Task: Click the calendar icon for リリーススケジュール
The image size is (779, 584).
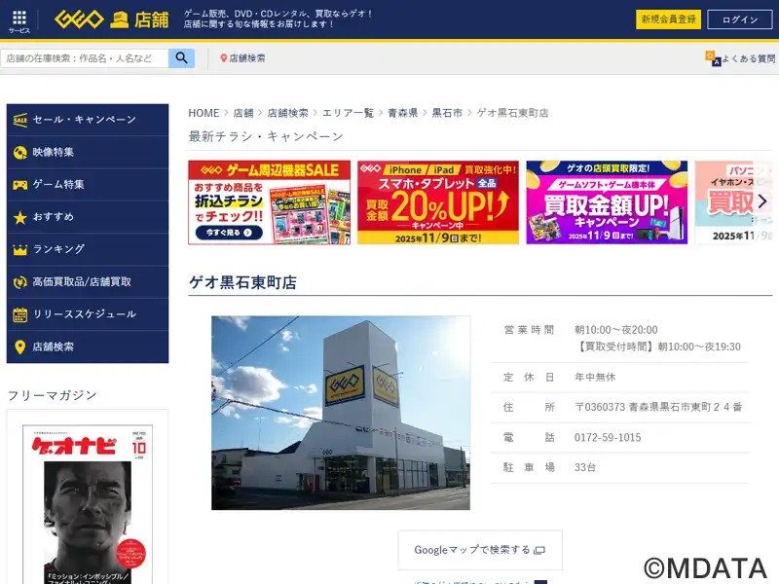Action: click(x=19, y=314)
